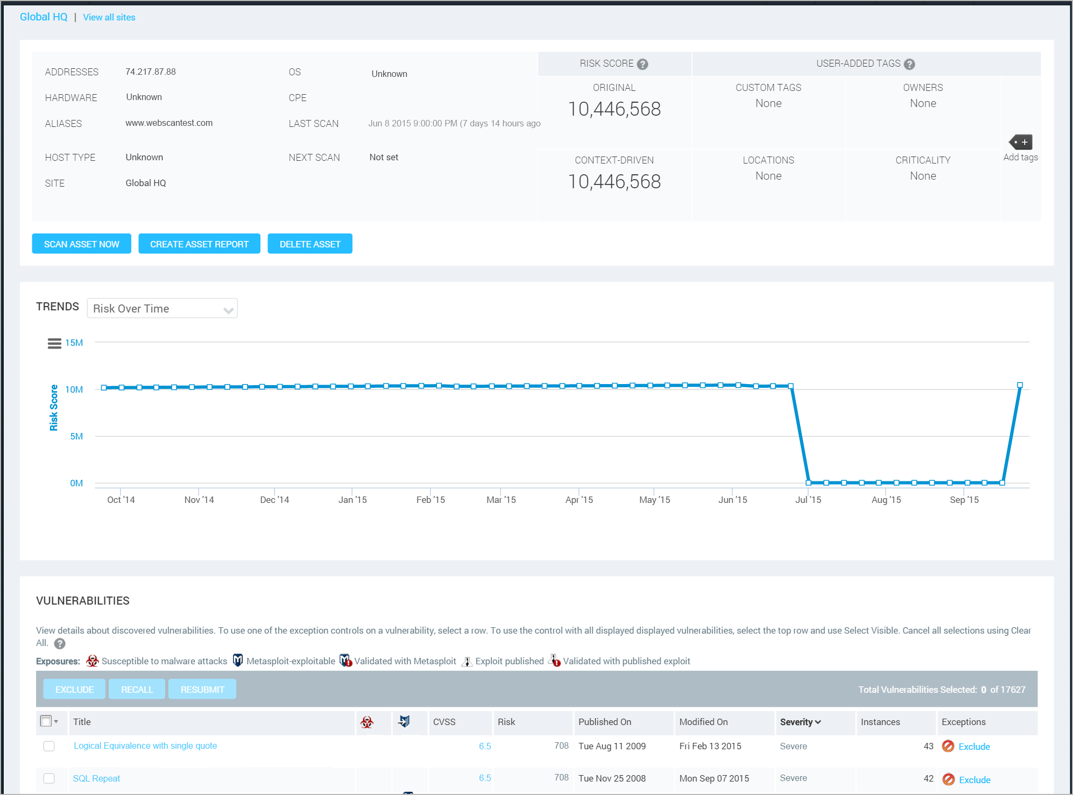
Task: Sort table by Published On column
Action: (x=604, y=722)
